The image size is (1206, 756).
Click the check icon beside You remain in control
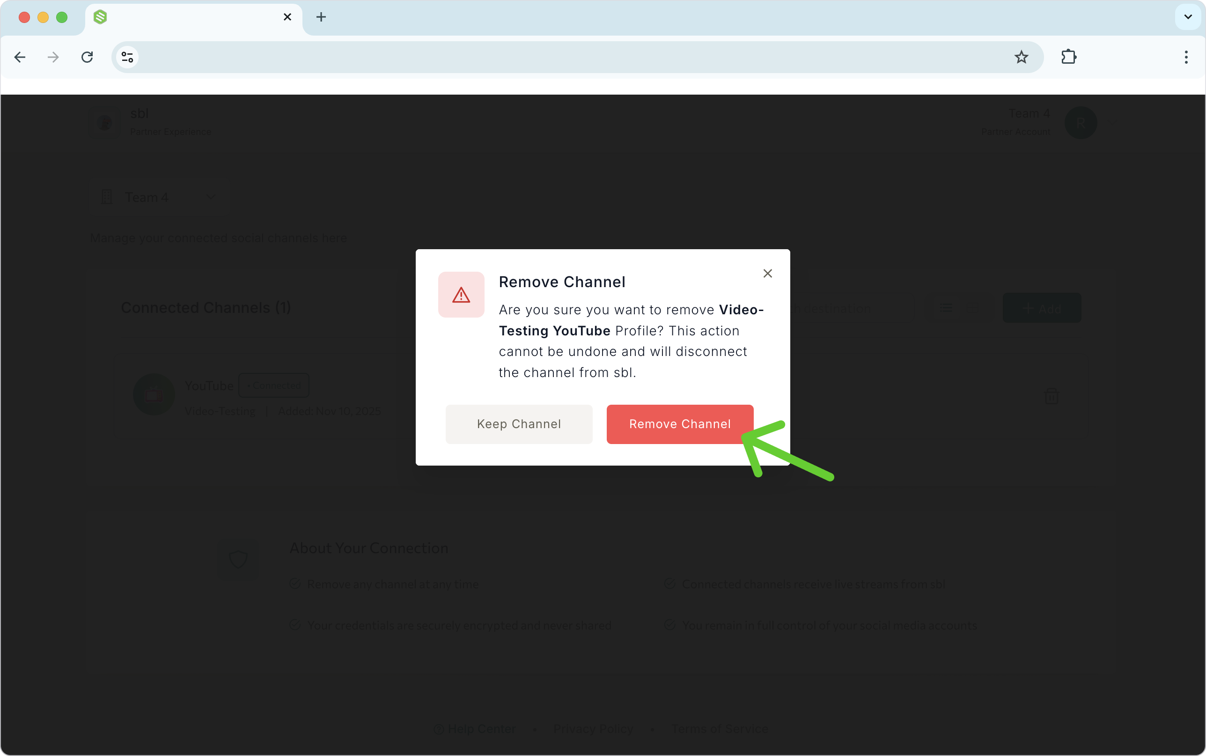pyautogui.click(x=670, y=625)
